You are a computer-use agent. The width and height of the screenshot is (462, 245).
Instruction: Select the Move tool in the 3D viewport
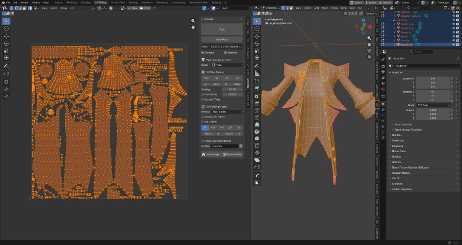257,36
